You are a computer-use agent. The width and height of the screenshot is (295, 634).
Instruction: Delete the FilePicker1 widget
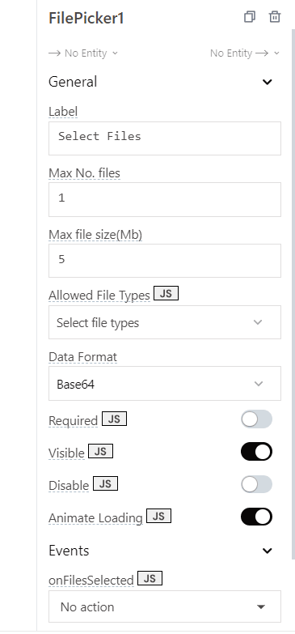[275, 17]
